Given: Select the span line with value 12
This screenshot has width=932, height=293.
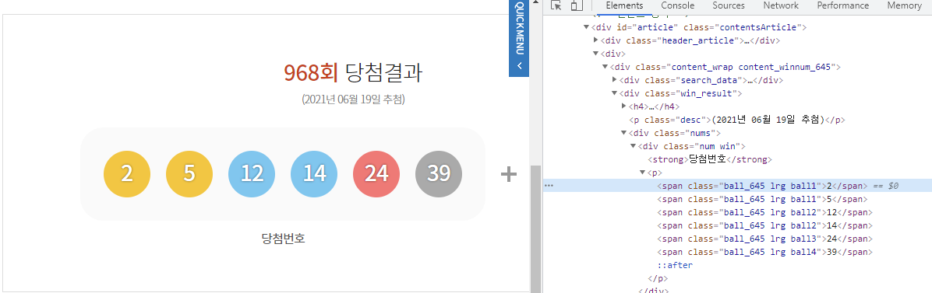Looking at the screenshot, I should [x=764, y=212].
